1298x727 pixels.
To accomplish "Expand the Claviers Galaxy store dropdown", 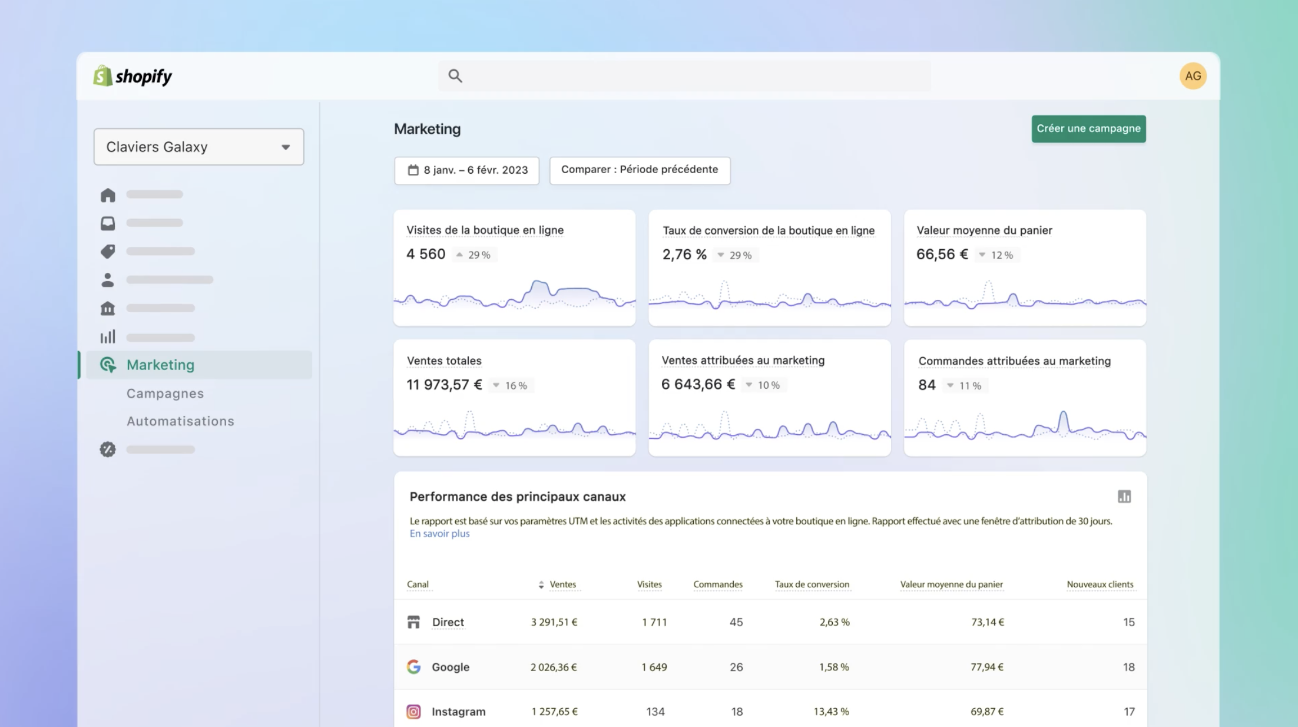I will click(x=199, y=147).
